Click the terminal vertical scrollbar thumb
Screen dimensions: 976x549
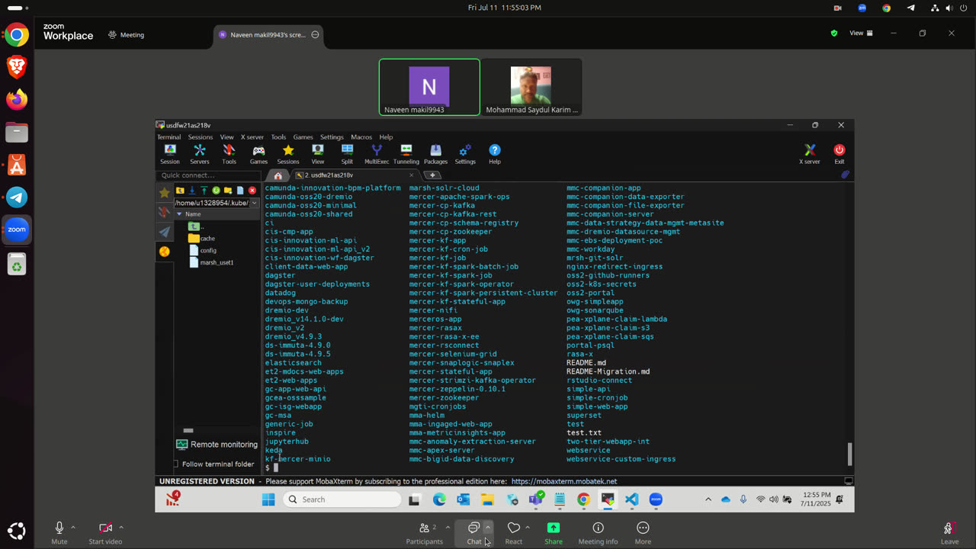849,454
